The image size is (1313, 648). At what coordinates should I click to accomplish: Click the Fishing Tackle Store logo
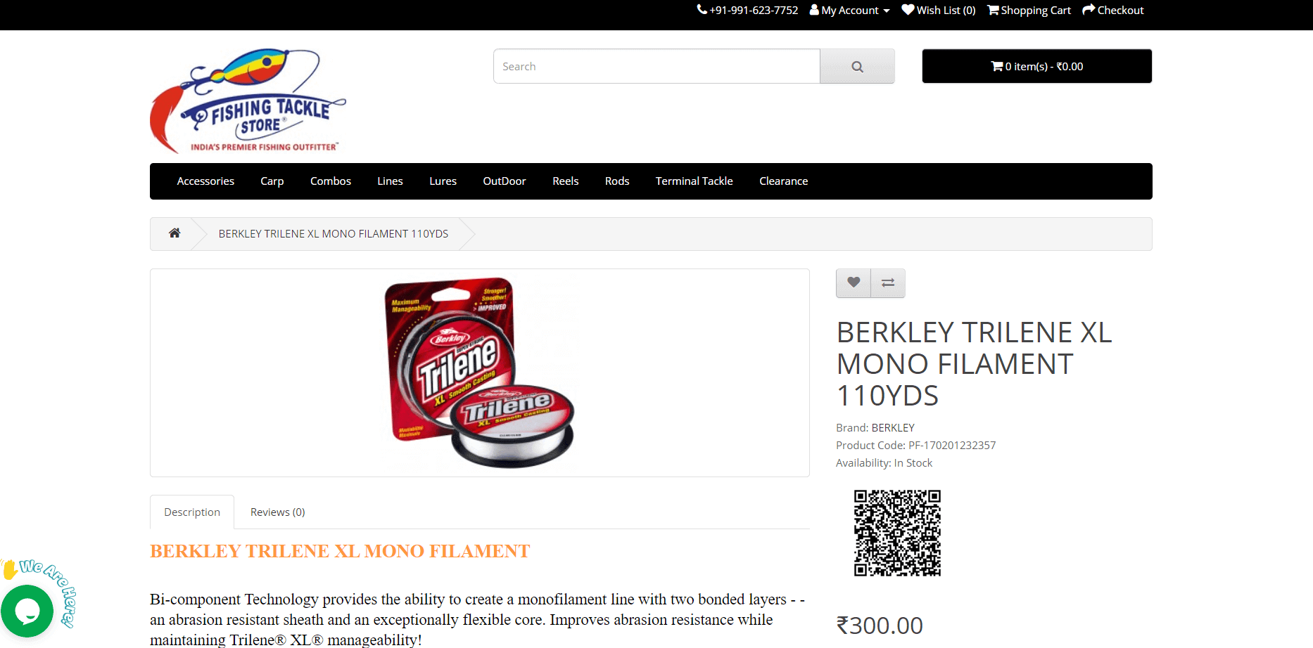point(248,101)
